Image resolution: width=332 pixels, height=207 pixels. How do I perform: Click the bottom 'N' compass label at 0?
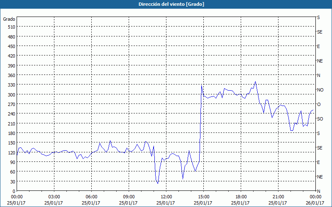(x=319, y=191)
